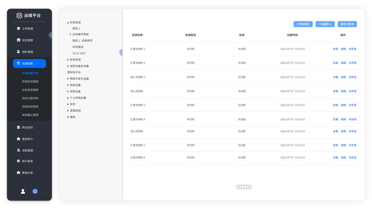Open 审批分配列表 submenu item
Screen dimensions: 372x210
[30, 98]
